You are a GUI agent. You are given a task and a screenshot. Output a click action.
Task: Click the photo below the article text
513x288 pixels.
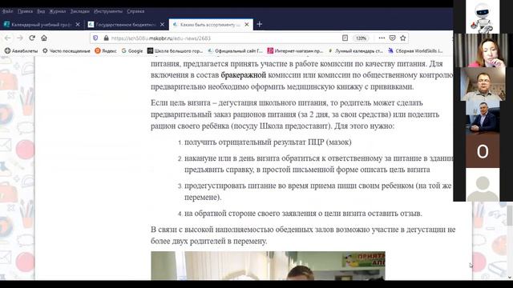coord(268,266)
